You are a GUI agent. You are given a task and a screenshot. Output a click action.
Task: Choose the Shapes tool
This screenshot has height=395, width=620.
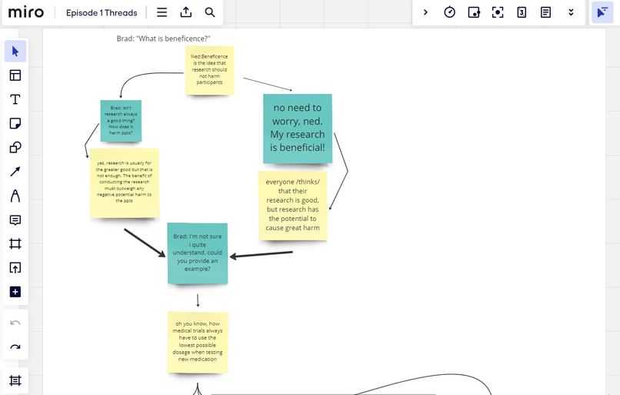pos(15,148)
